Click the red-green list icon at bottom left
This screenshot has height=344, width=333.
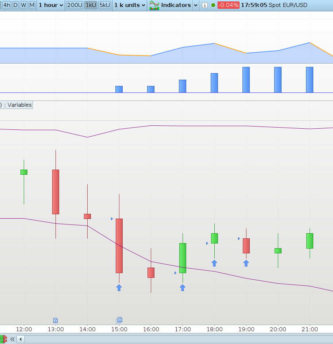click(x=3, y=339)
